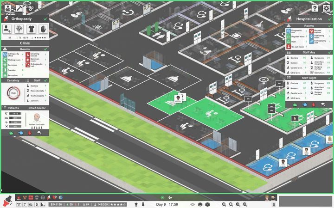Click the help question mark icon
The width and height of the screenshot is (334, 208).
315,8
